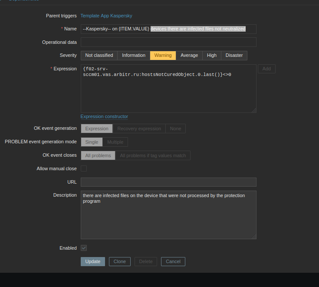Click inside the Expression text area
This screenshot has width=319, height=287.
click(x=168, y=91)
